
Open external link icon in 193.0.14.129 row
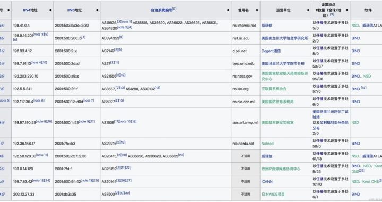pyautogui.click(x=3, y=169)
